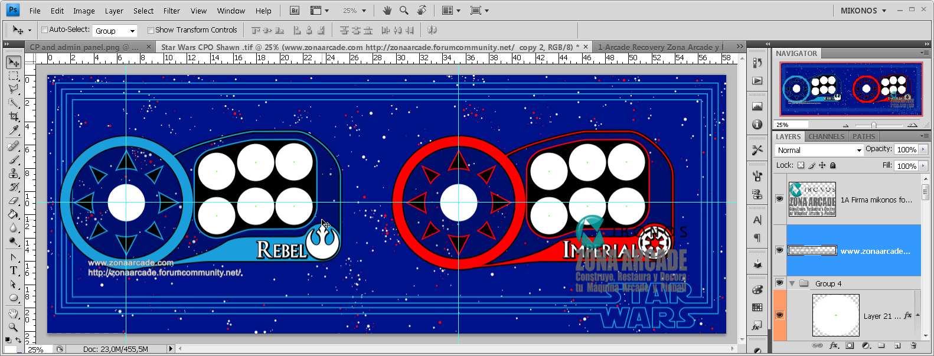
Task: Open the Image menu
Action: [x=84, y=11]
